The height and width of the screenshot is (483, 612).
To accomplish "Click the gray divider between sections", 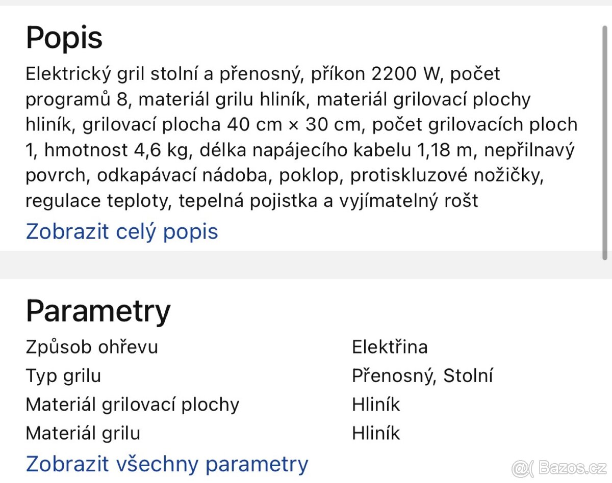I will click(306, 265).
